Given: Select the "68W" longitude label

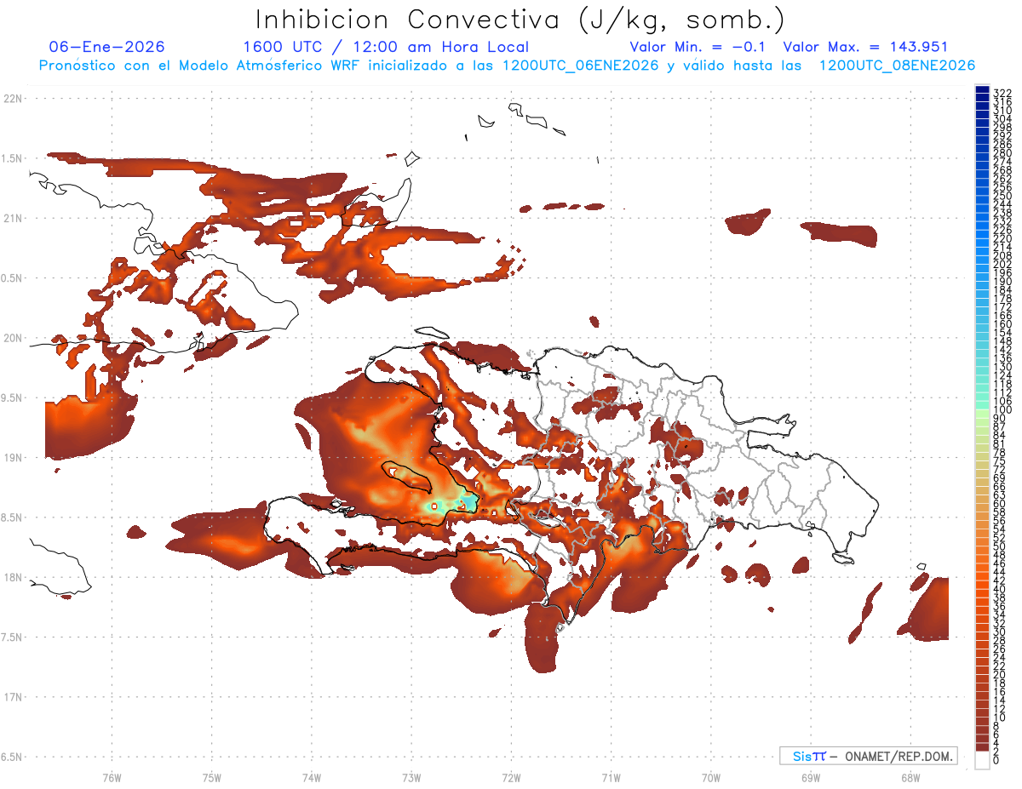Looking at the screenshot, I should pos(910,777).
